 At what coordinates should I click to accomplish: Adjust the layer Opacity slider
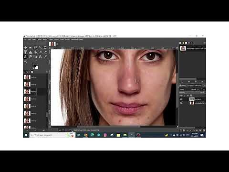[x=192, y=93]
